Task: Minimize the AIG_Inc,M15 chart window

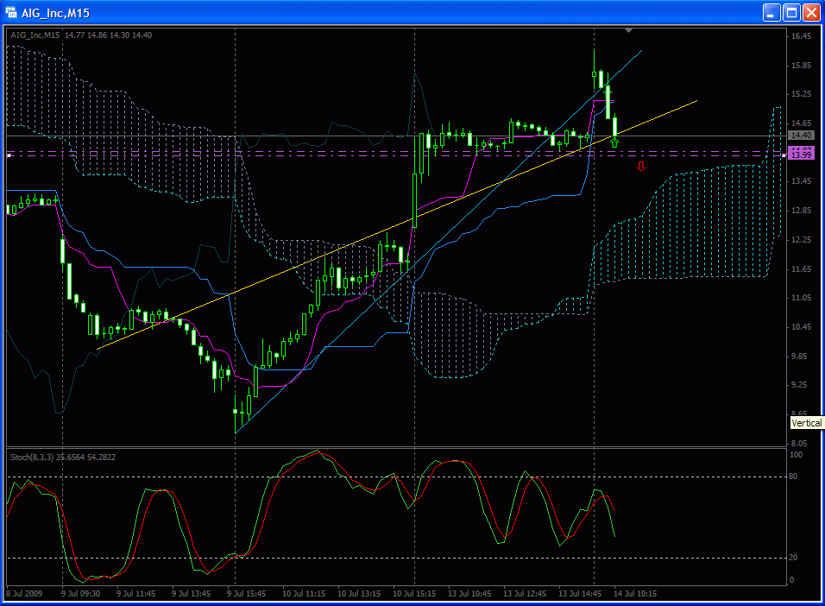Action: point(771,13)
